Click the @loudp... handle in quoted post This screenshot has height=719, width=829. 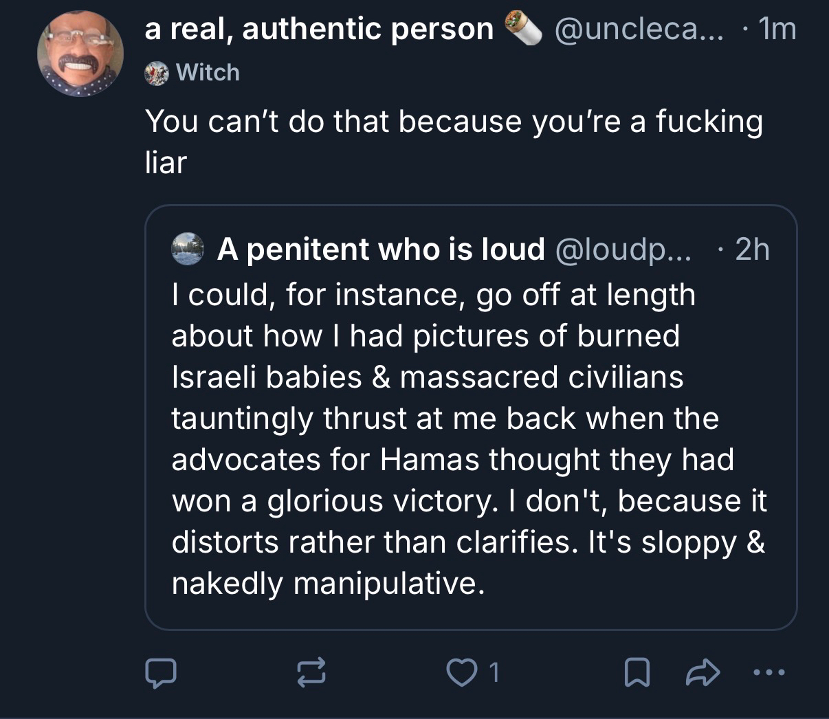[623, 249]
